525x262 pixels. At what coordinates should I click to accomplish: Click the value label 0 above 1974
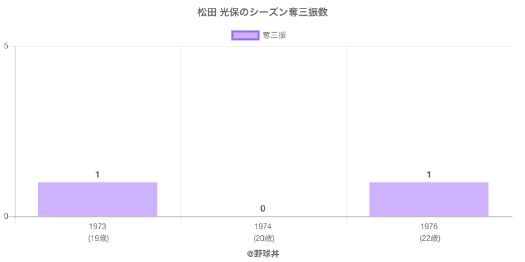coord(262,208)
